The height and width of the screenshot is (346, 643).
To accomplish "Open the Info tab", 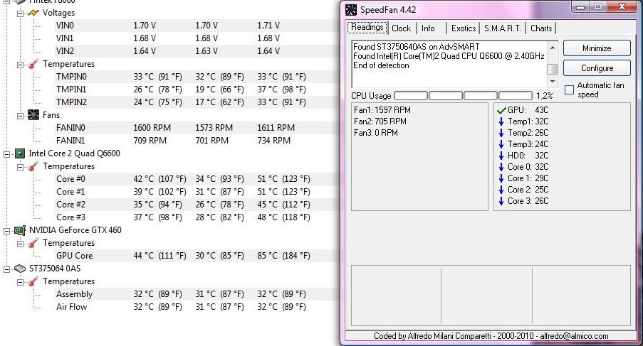I will (x=428, y=28).
